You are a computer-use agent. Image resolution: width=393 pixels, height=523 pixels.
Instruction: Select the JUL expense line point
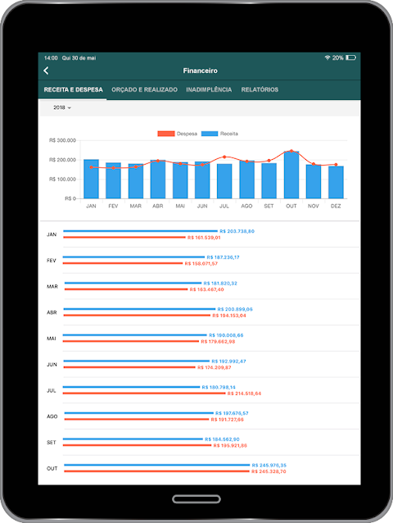[224, 157]
